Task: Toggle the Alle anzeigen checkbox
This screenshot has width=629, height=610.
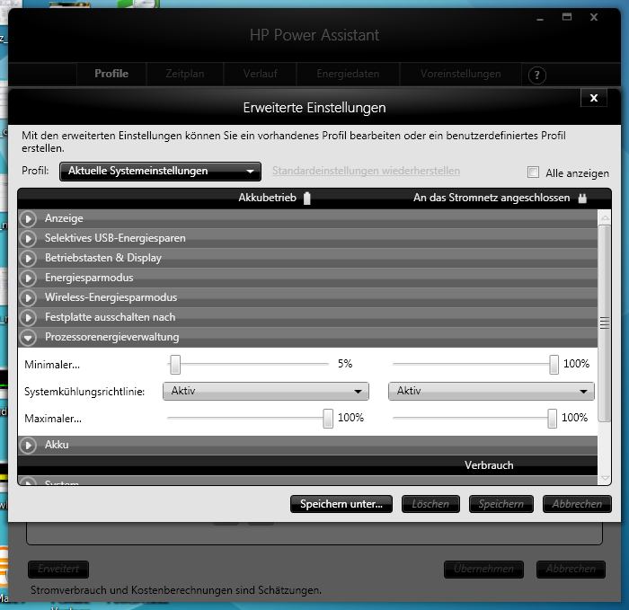Action: (x=533, y=172)
